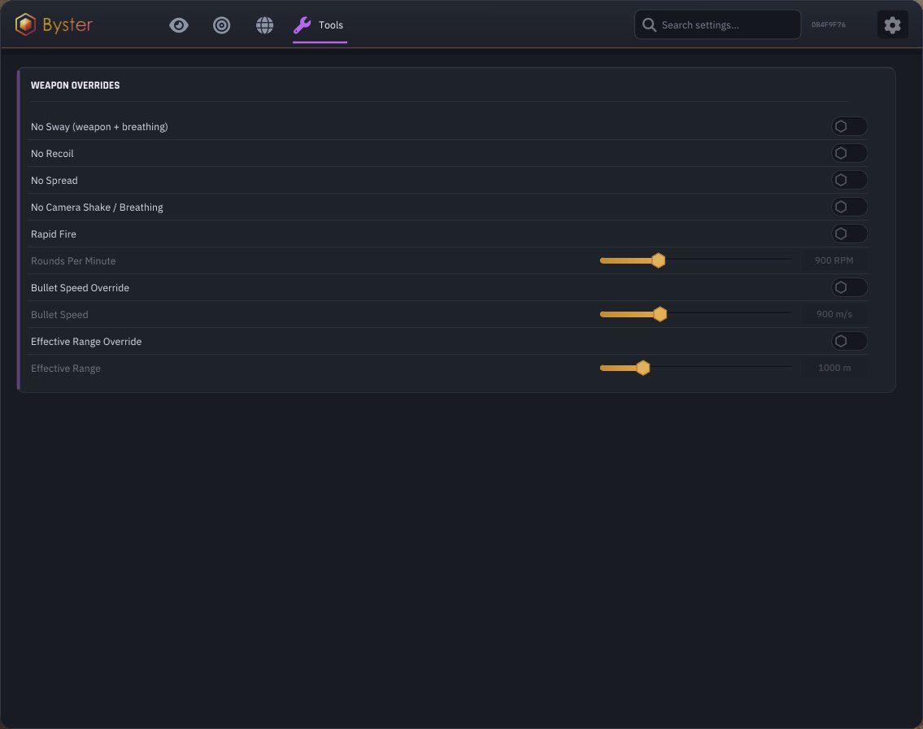Enable No Sway (weapon + breathing) toggle
This screenshot has width=923, height=729.
pos(849,126)
